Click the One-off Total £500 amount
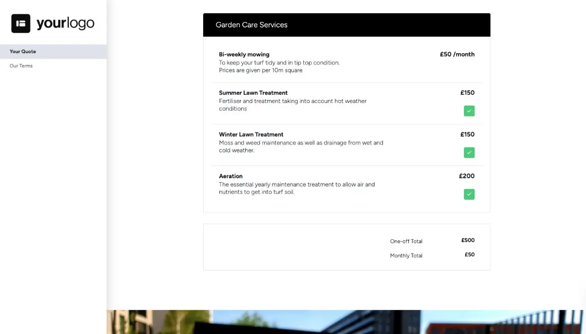This screenshot has width=586, height=334. 468,240
